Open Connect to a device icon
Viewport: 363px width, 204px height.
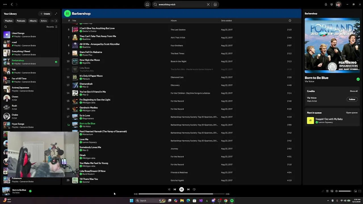pos(332,191)
